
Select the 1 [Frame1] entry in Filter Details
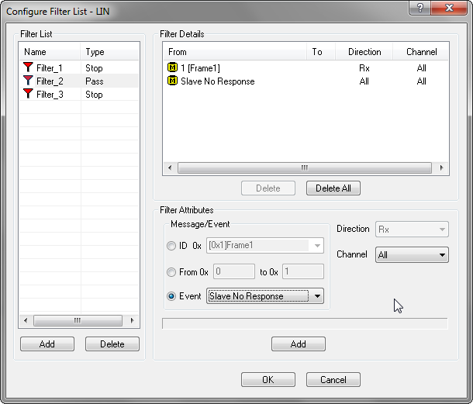(200, 68)
